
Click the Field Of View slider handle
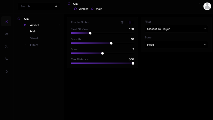point(90,33)
